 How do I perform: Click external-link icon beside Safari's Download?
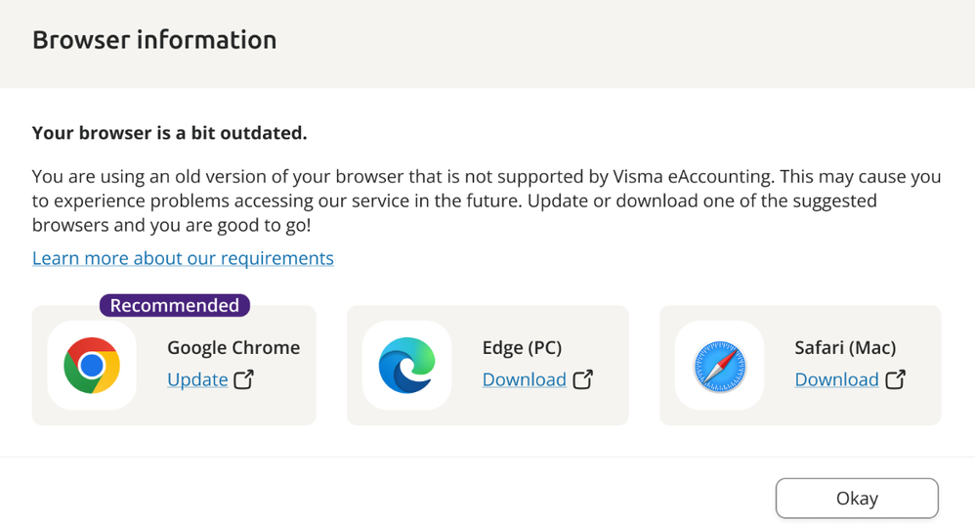point(895,379)
